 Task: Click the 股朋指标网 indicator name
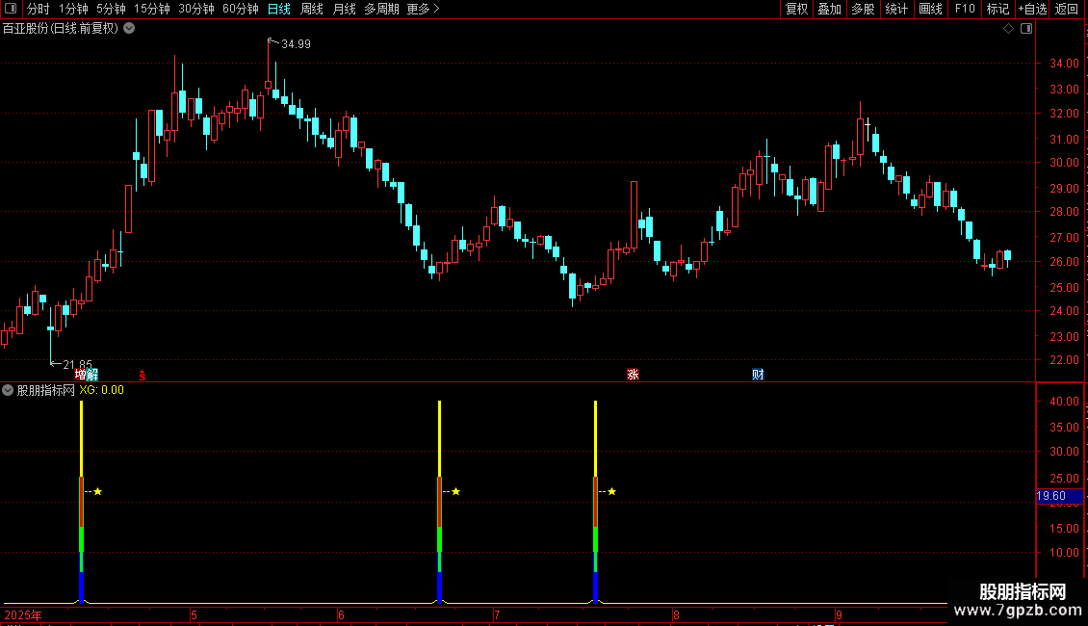coord(46,390)
